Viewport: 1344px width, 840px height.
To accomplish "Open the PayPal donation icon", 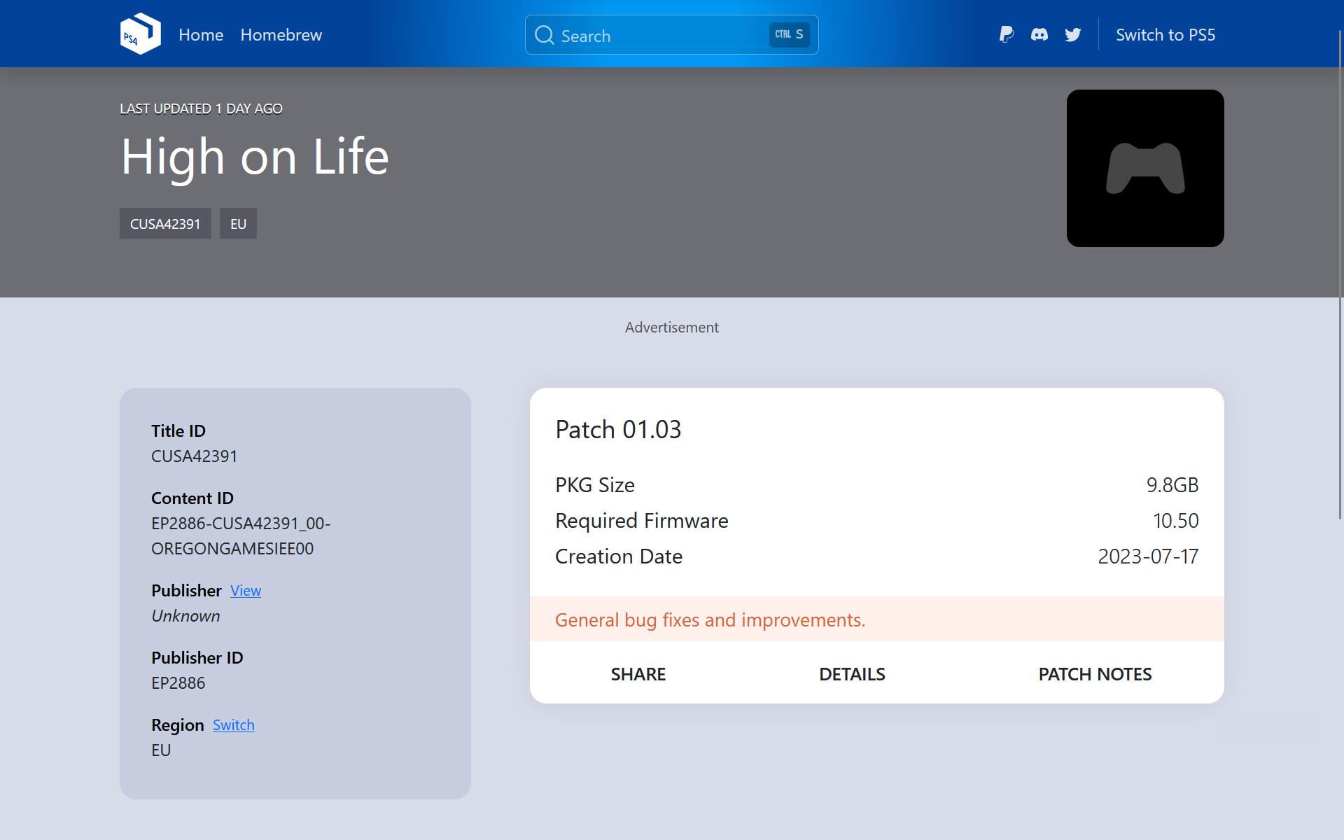I will [1007, 34].
